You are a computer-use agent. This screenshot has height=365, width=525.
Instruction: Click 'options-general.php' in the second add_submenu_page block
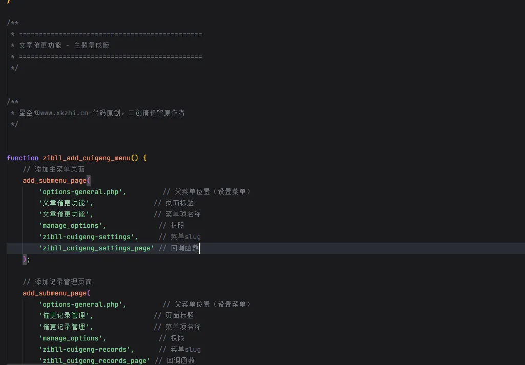click(82, 304)
